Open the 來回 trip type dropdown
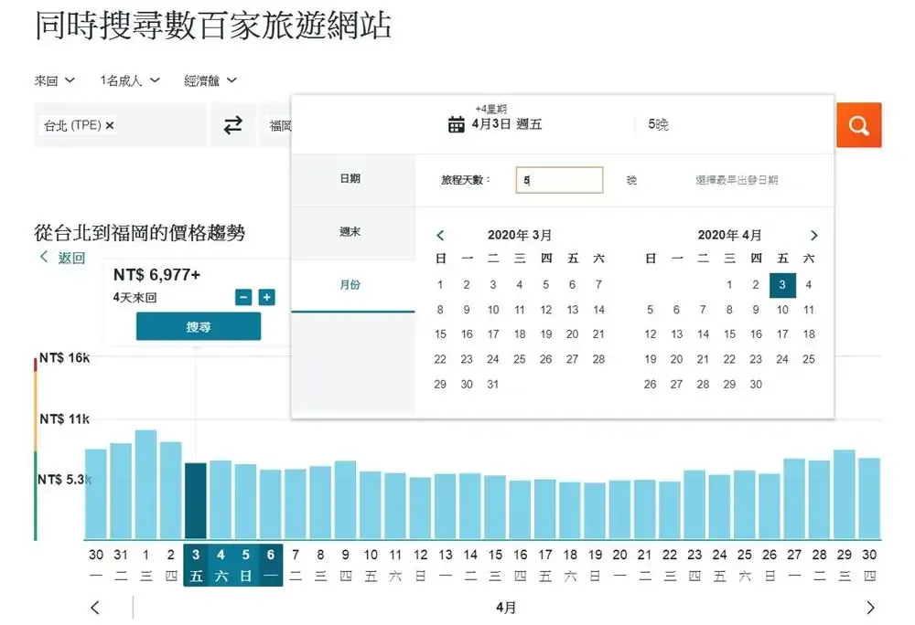The image size is (915, 625). pos(55,80)
